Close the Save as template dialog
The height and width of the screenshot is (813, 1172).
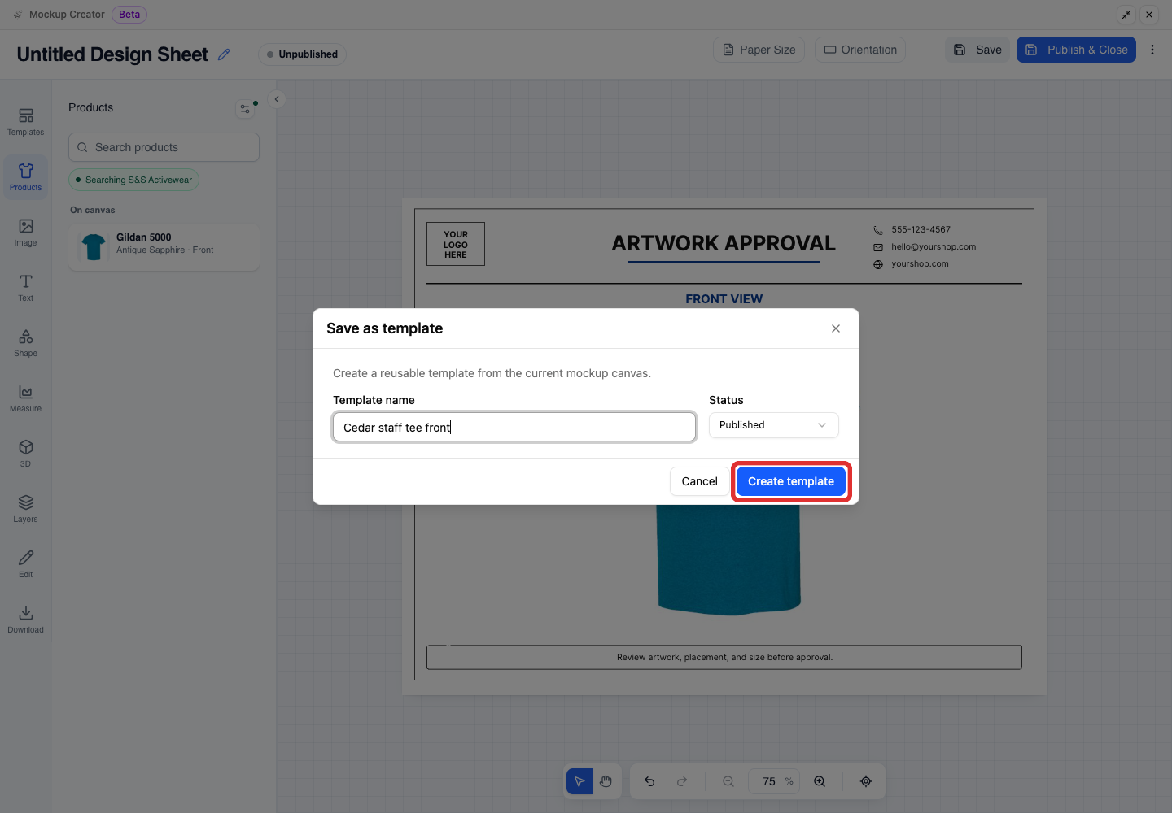click(836, 328)
